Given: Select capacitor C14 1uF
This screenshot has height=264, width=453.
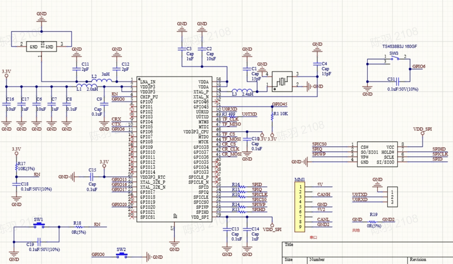Looking at the screenshot, I should click(x=247, y=229).
